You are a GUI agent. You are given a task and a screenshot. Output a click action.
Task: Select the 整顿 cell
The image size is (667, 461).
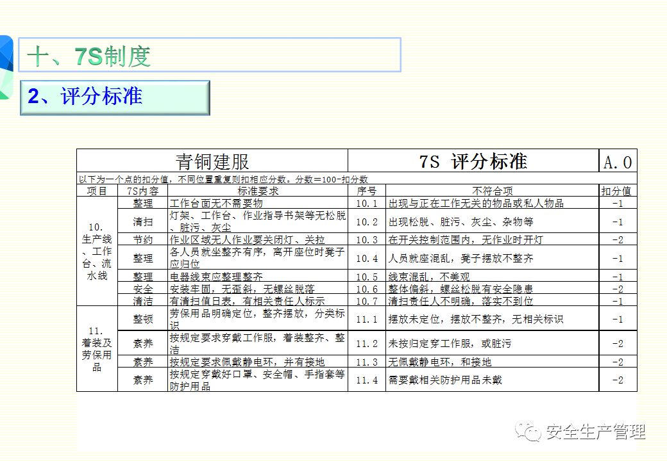click(142, 319)
